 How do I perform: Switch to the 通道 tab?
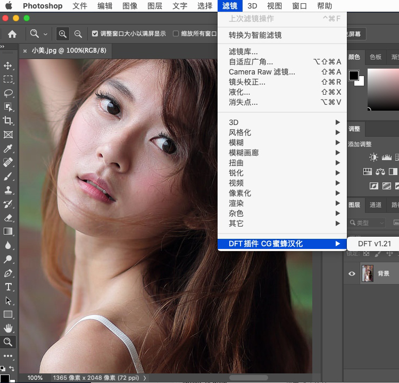pyautogui.click(x=376, y=205)
